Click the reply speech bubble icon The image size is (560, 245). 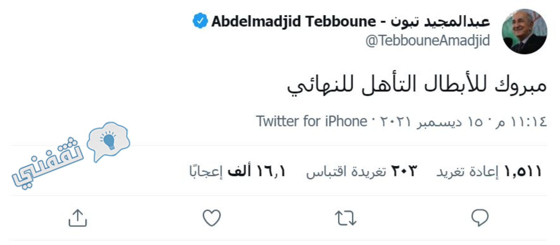(480, 218)
